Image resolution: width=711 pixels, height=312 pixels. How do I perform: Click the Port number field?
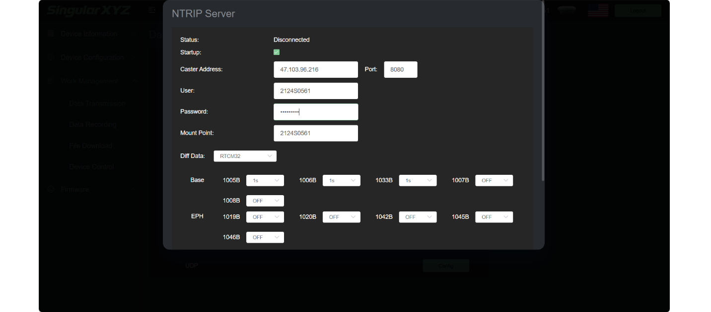pyautogui.click(x=400, y=70)
